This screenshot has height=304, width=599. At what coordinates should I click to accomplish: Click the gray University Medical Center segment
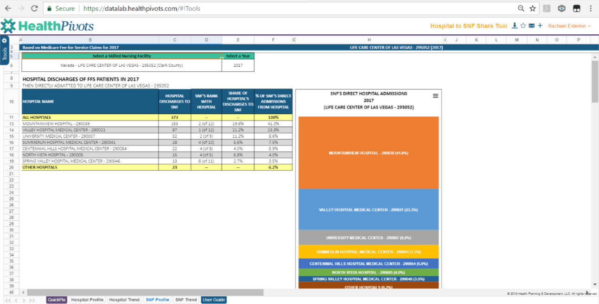pos(369,237)
